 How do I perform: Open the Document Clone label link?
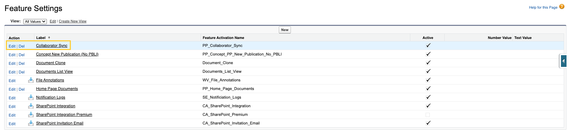tap(51, 63)
